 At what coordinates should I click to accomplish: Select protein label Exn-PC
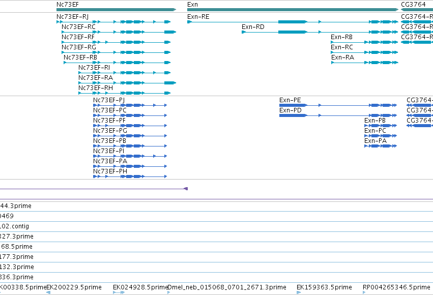[375, 131]
